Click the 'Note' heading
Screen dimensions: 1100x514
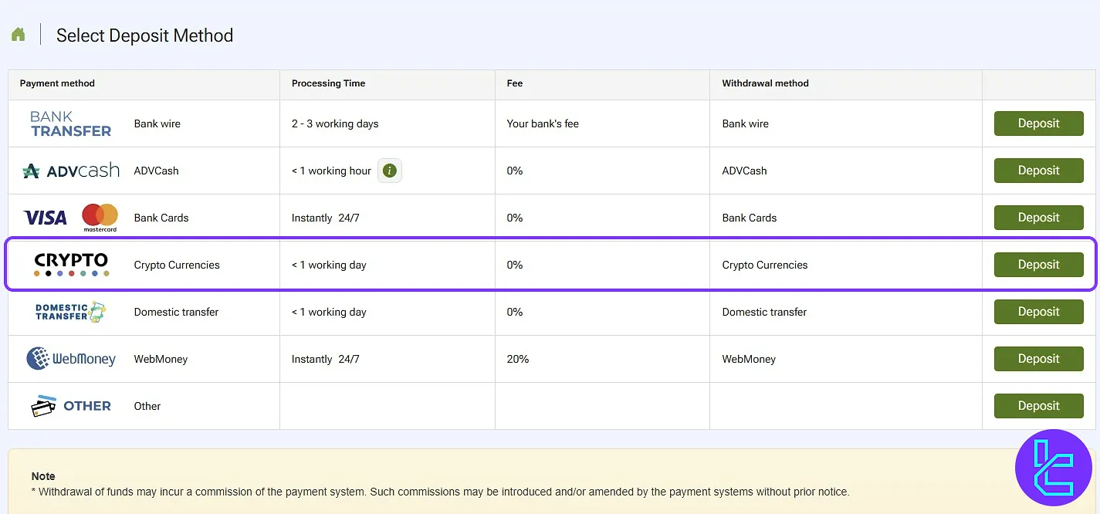pos(43,476)
